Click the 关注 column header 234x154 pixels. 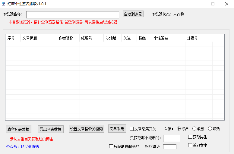[129, 38]
